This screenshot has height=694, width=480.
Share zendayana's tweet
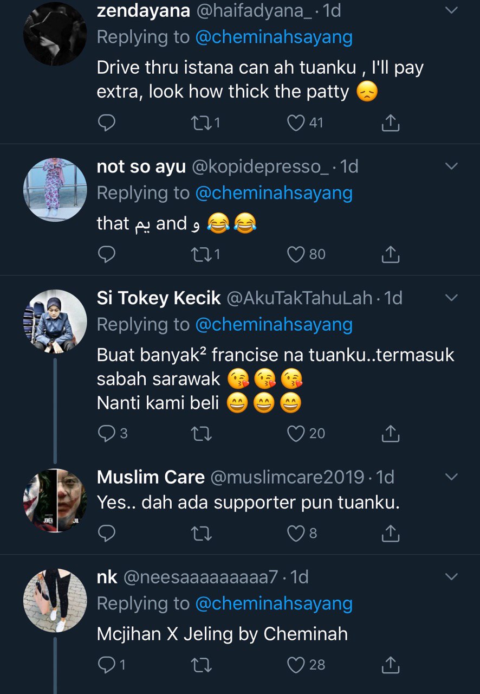pyautogui.click(x=390, y=124)
